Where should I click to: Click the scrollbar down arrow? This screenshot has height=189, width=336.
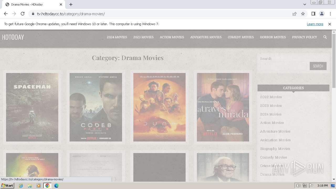pyautogui.click(x=334, y=180)
